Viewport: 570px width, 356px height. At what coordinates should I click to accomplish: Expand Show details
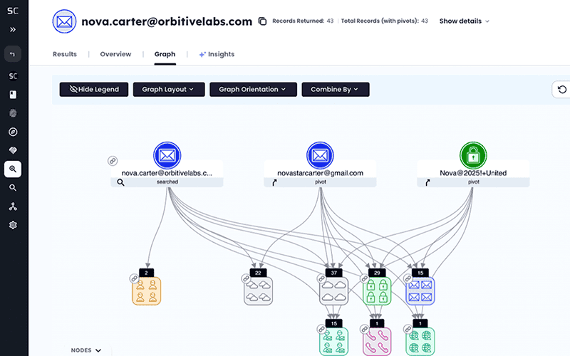(x=465, y=21)
